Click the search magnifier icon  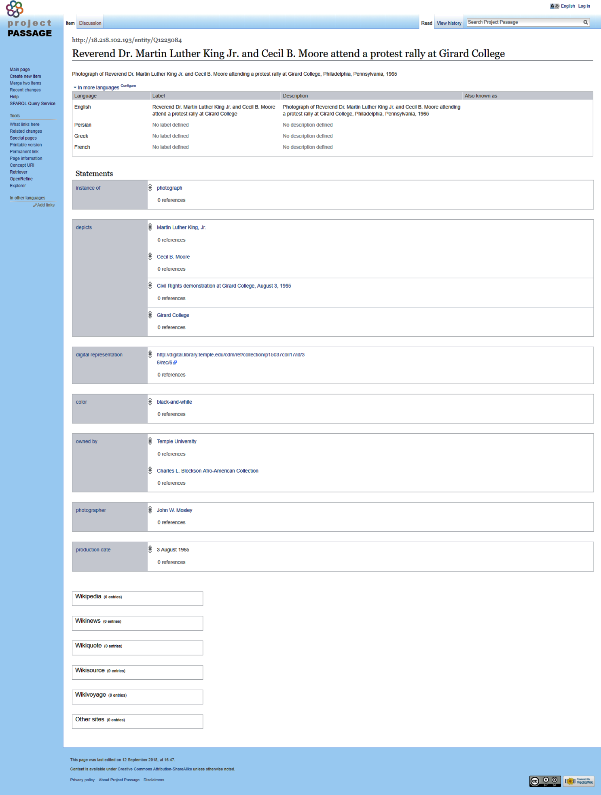[x=585, y=23]
